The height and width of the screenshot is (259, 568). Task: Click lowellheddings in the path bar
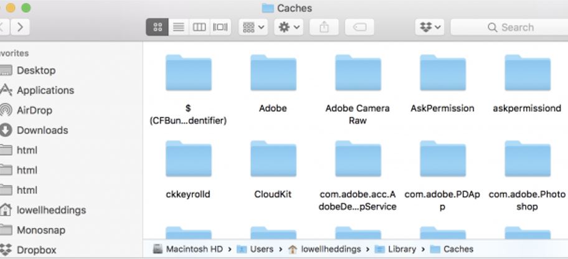tap(324, 249)
